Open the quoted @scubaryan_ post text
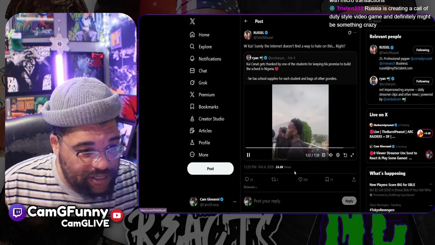 point(298,71)
